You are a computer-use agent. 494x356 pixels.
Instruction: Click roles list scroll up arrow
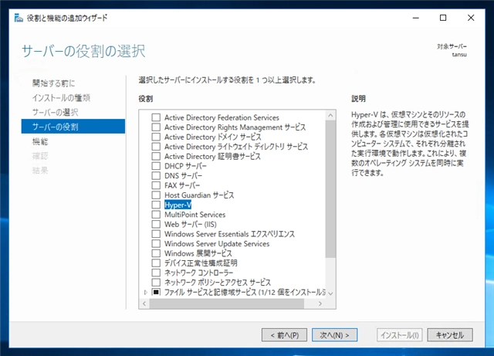tap(330, 115)
